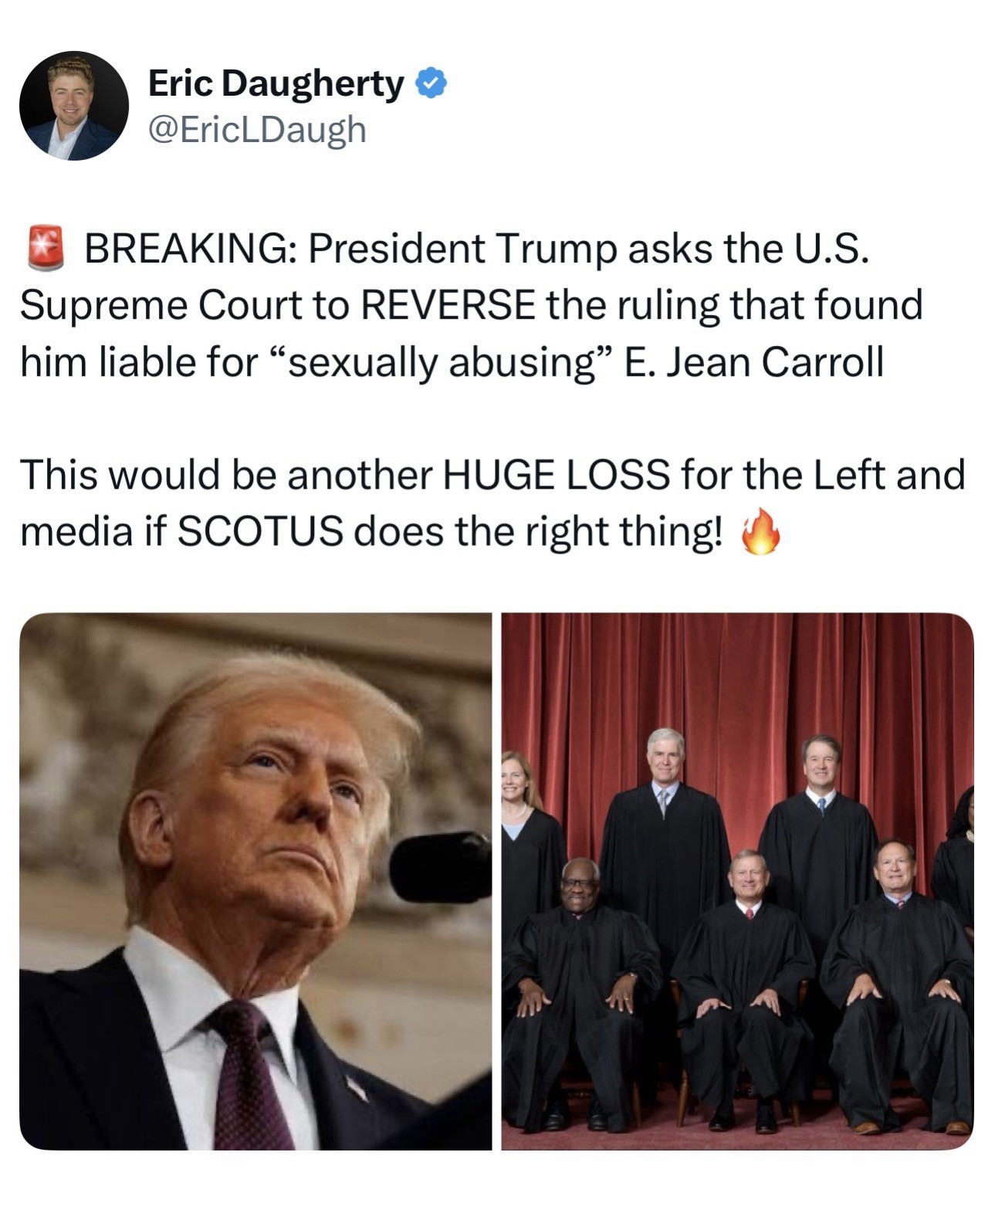Click the blue verified checkmark badge
The width and height of the screenshot is (995, 1213).
[x=432, y=83]
